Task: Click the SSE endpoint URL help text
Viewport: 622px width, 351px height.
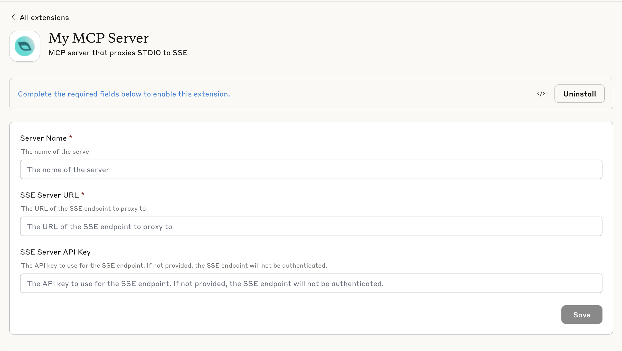Action: coord(83,209)
